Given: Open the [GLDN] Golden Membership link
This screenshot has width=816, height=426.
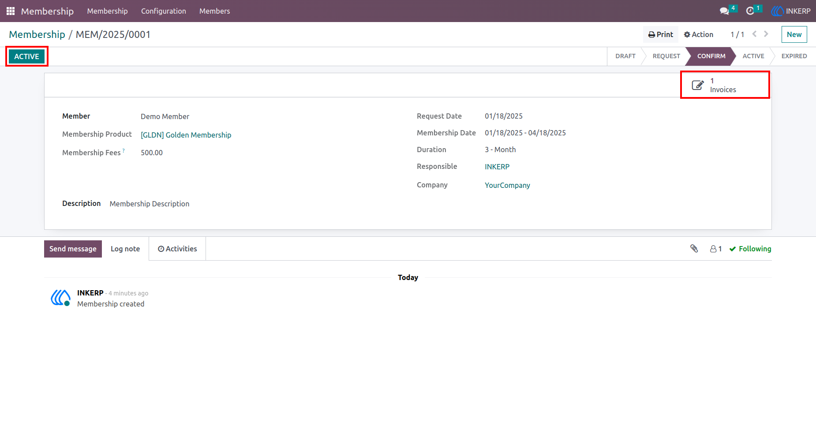Looking at the screenshot, I should pyautogui.click(x=186, y=135).
